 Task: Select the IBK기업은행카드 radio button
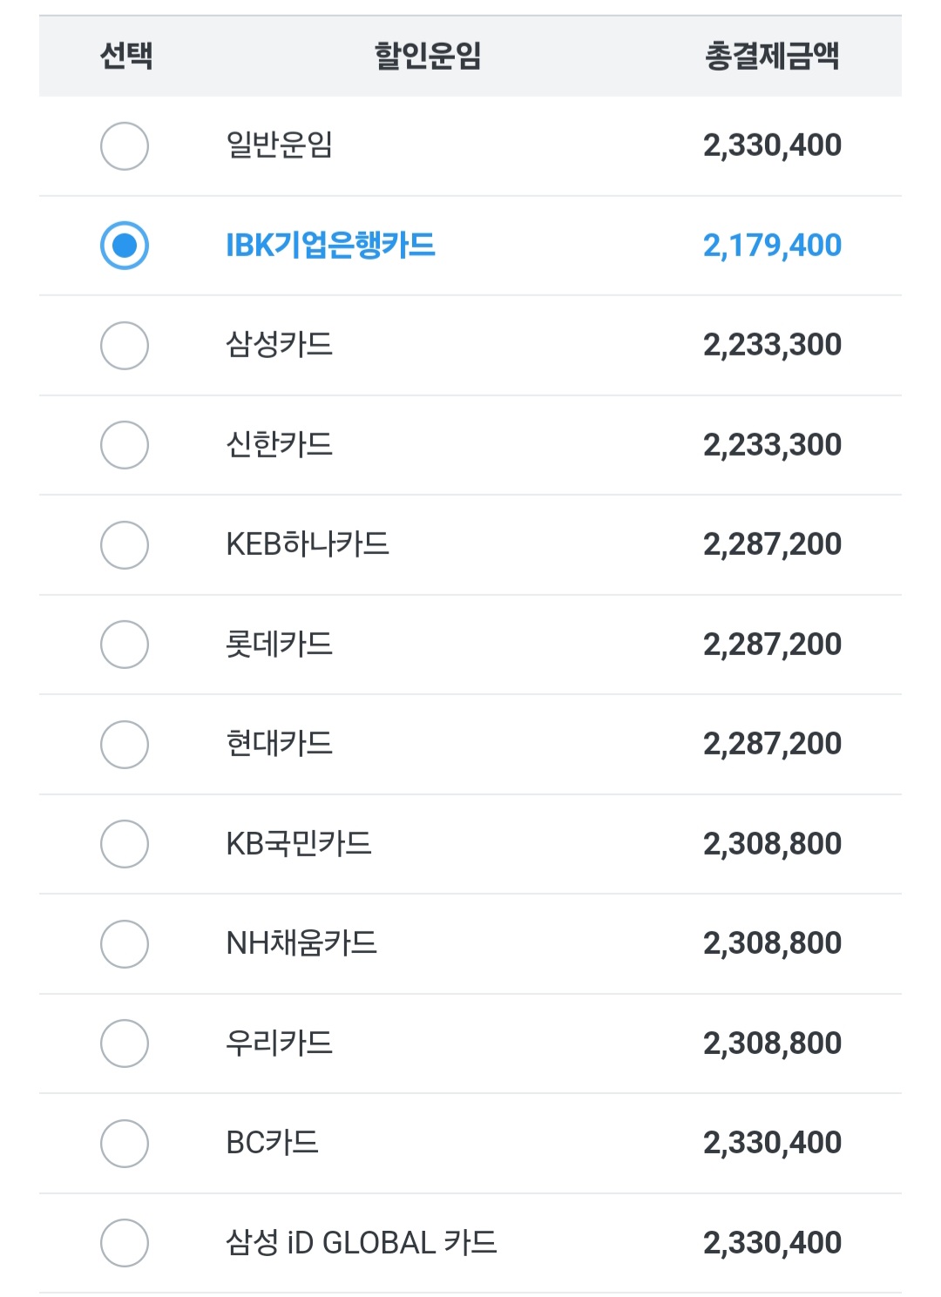pyautogui.click(x=125, y=246)
